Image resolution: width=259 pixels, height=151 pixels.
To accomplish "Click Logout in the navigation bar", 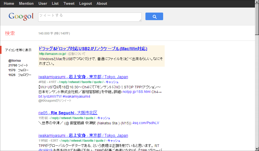I will [x=85, y=4].
